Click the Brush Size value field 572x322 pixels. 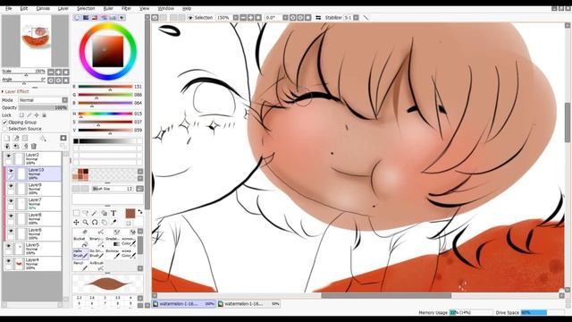point(113,189)
